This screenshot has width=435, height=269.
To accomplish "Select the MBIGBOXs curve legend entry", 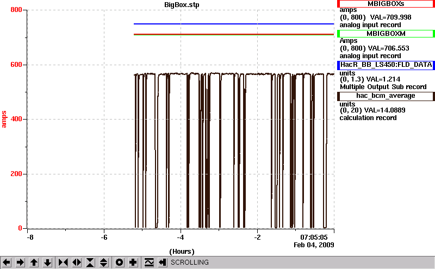I will coord(386,4).
